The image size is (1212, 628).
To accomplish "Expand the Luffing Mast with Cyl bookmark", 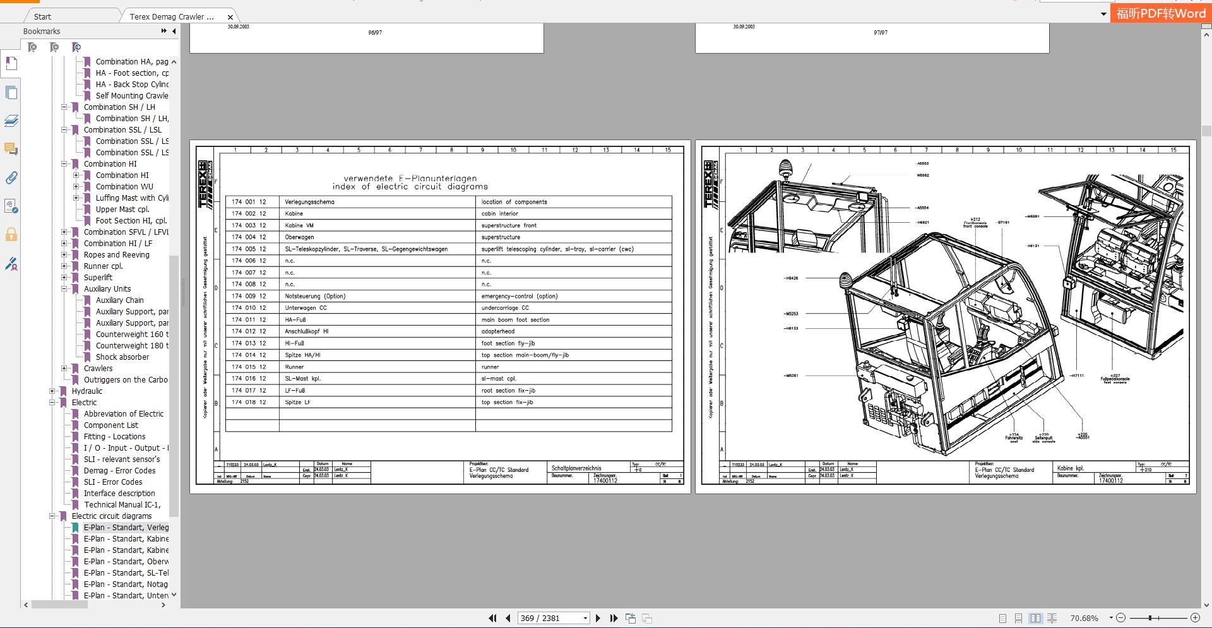I will [x=76, y=198].
